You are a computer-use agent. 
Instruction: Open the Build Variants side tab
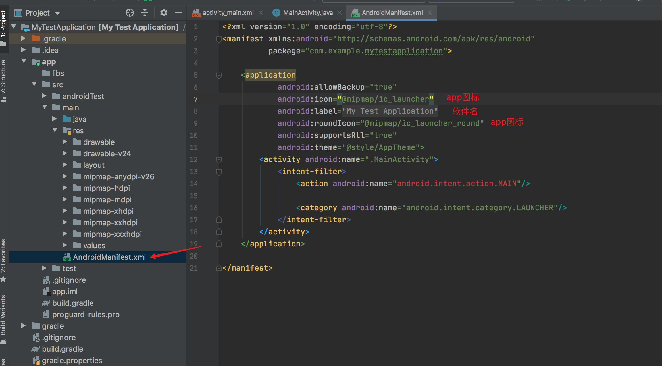click(3, 319)
